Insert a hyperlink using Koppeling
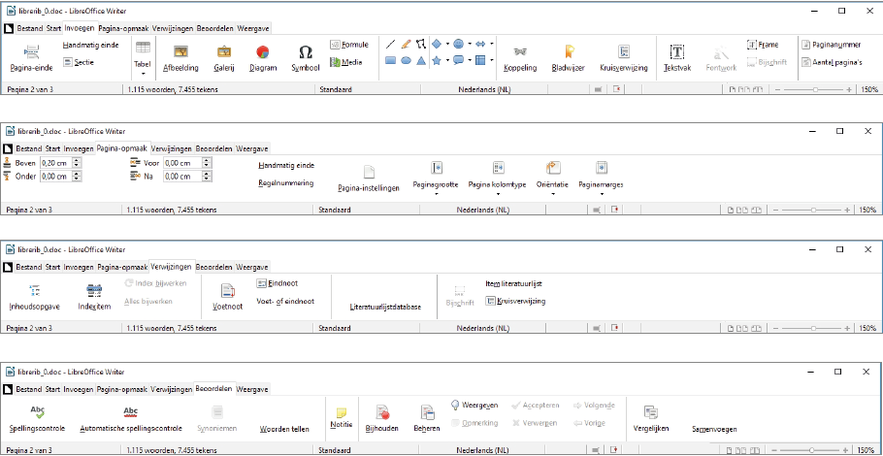The width and height of the screenshot is (883, 456). (520, 56)
